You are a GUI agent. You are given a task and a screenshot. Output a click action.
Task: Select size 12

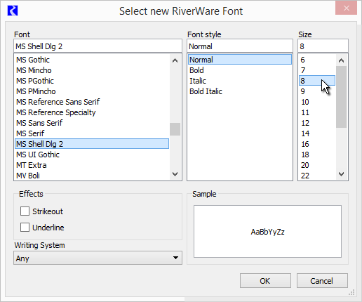[317, 123]
